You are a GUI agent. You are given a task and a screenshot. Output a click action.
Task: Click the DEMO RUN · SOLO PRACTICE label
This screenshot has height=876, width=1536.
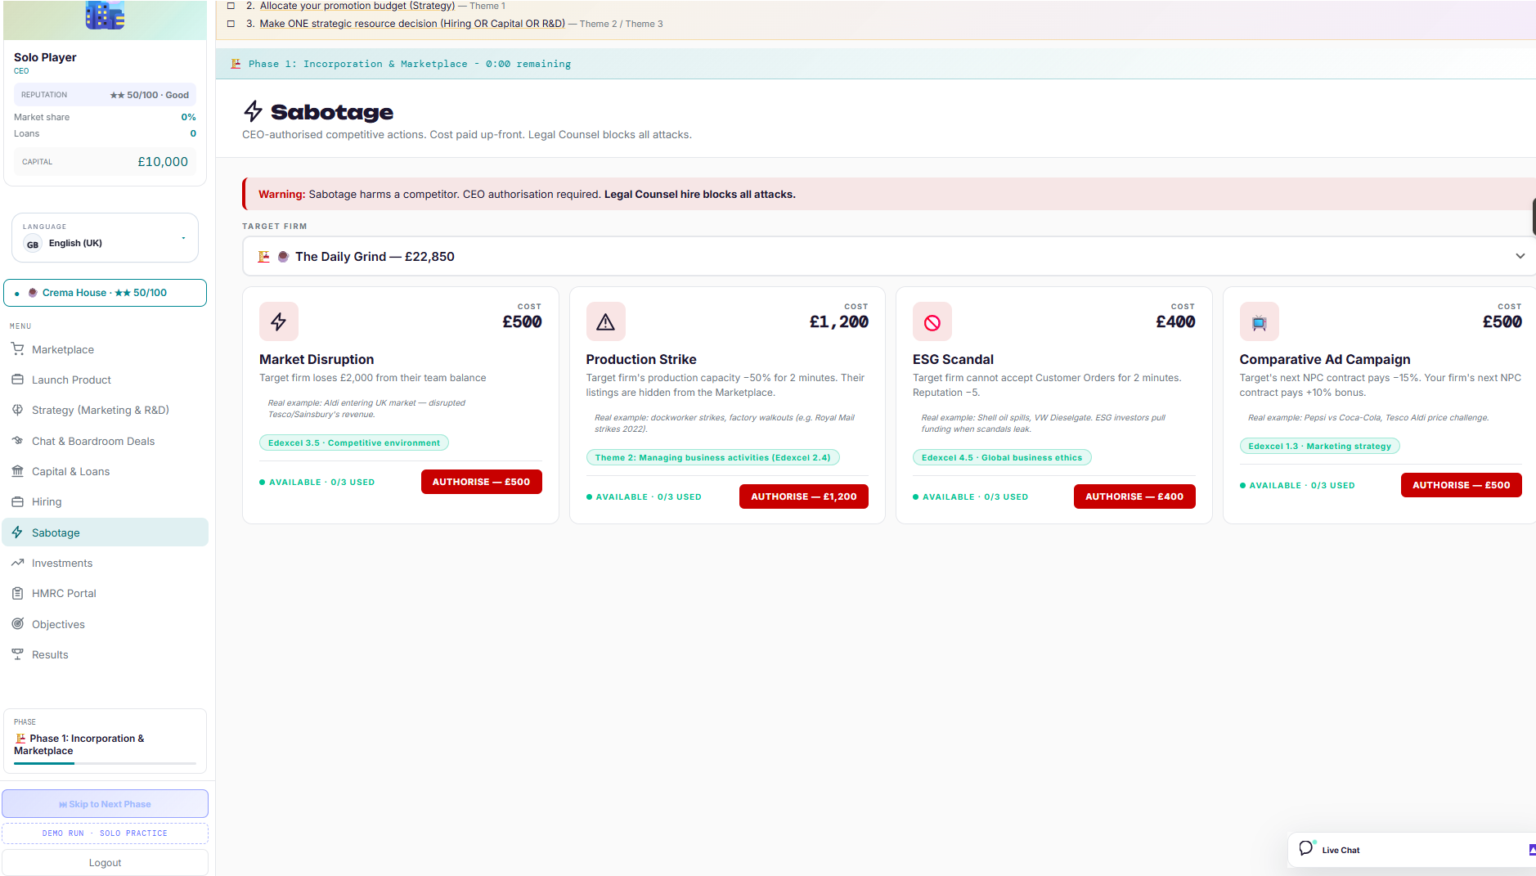pyautogui.click(x=105, y=833)
